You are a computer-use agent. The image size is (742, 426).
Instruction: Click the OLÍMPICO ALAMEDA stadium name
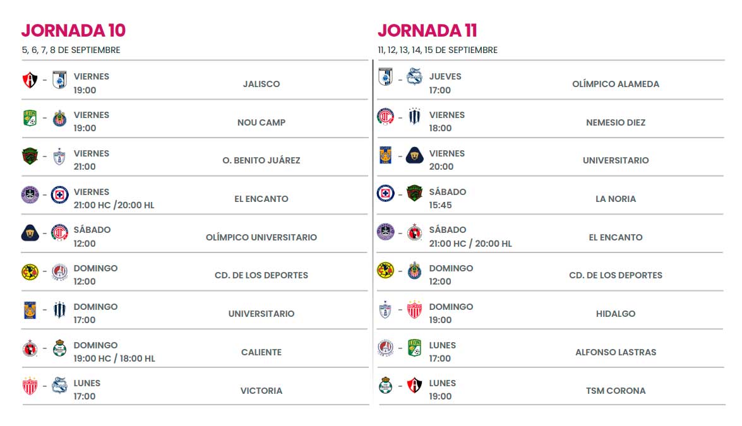point(615,84)
